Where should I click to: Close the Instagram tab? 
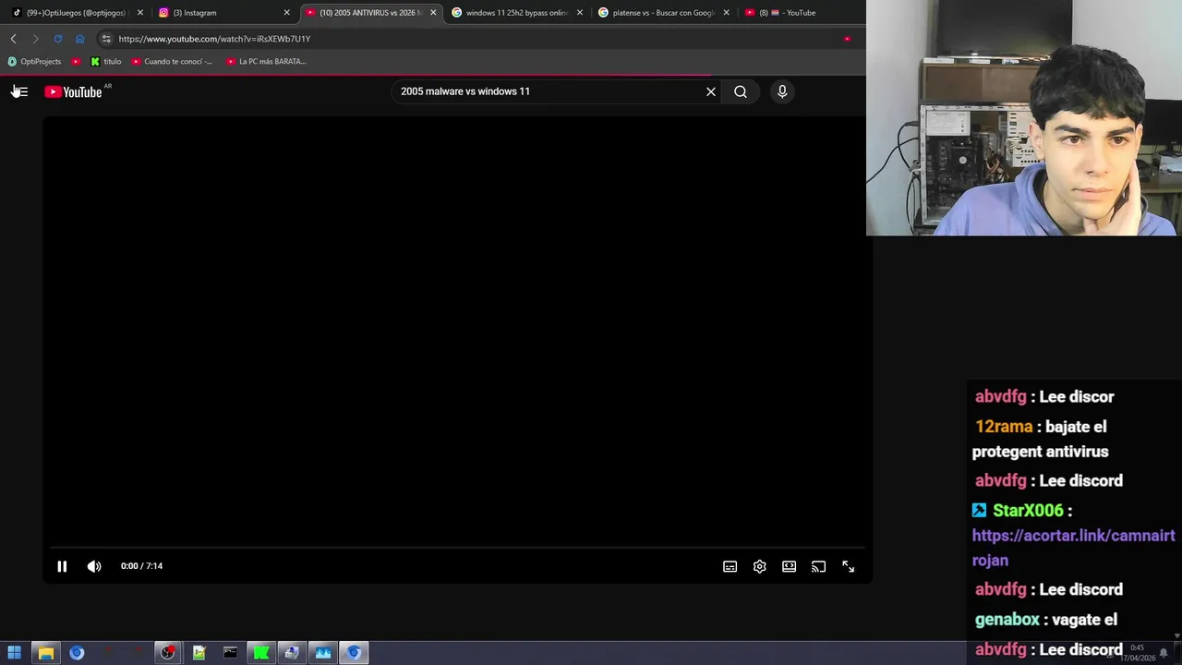pos(286,13)
